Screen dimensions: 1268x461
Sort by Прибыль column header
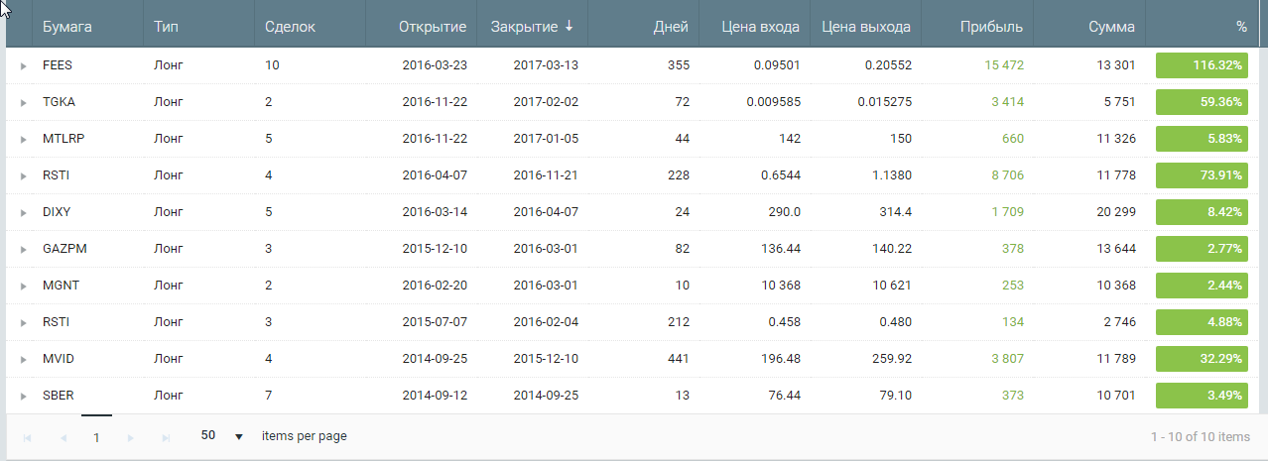[x=992, y=27]
